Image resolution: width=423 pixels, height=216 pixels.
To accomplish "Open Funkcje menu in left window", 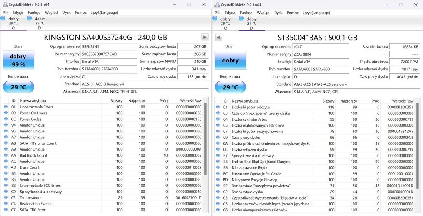I will [34, 13].
